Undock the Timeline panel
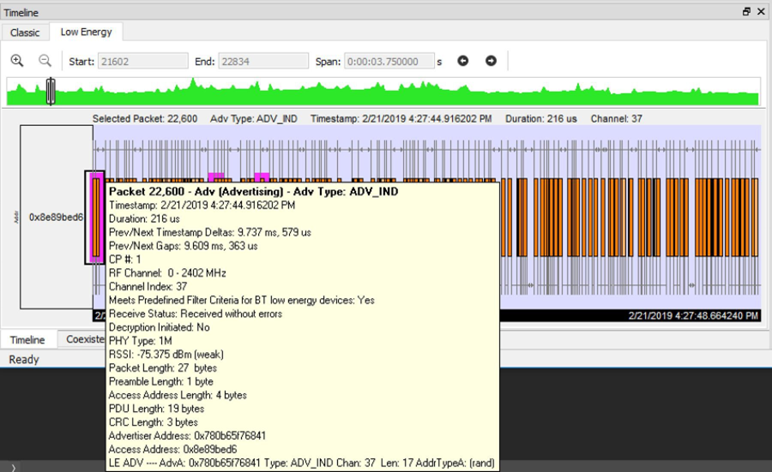The image size is (772, 472). [746, 12]
